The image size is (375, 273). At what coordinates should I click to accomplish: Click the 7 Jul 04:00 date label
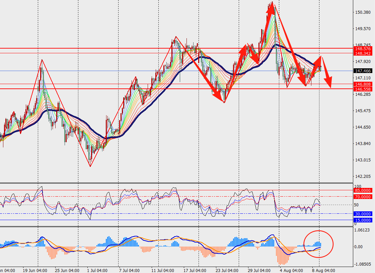(129, 271)
